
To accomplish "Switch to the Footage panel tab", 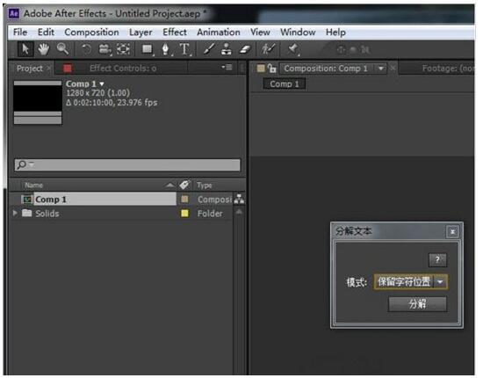I will point(448,69).
